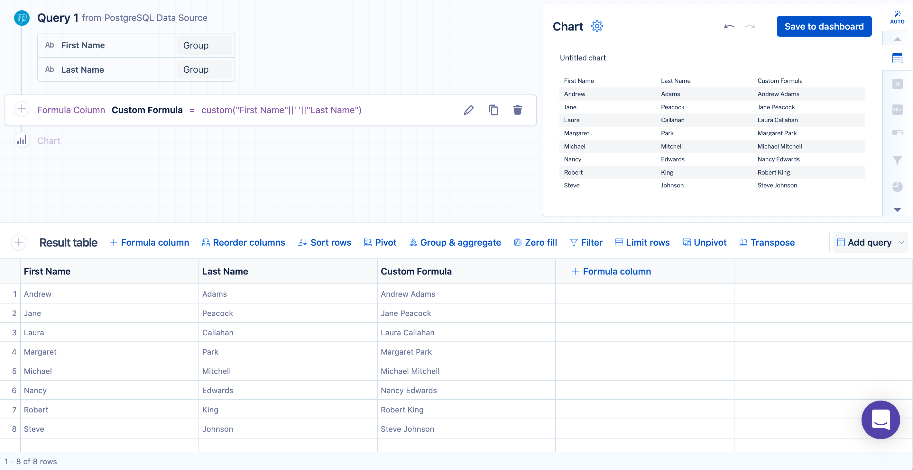913x470 pixels.
Task: Select the table chart type icon
Action: [897, 59]
